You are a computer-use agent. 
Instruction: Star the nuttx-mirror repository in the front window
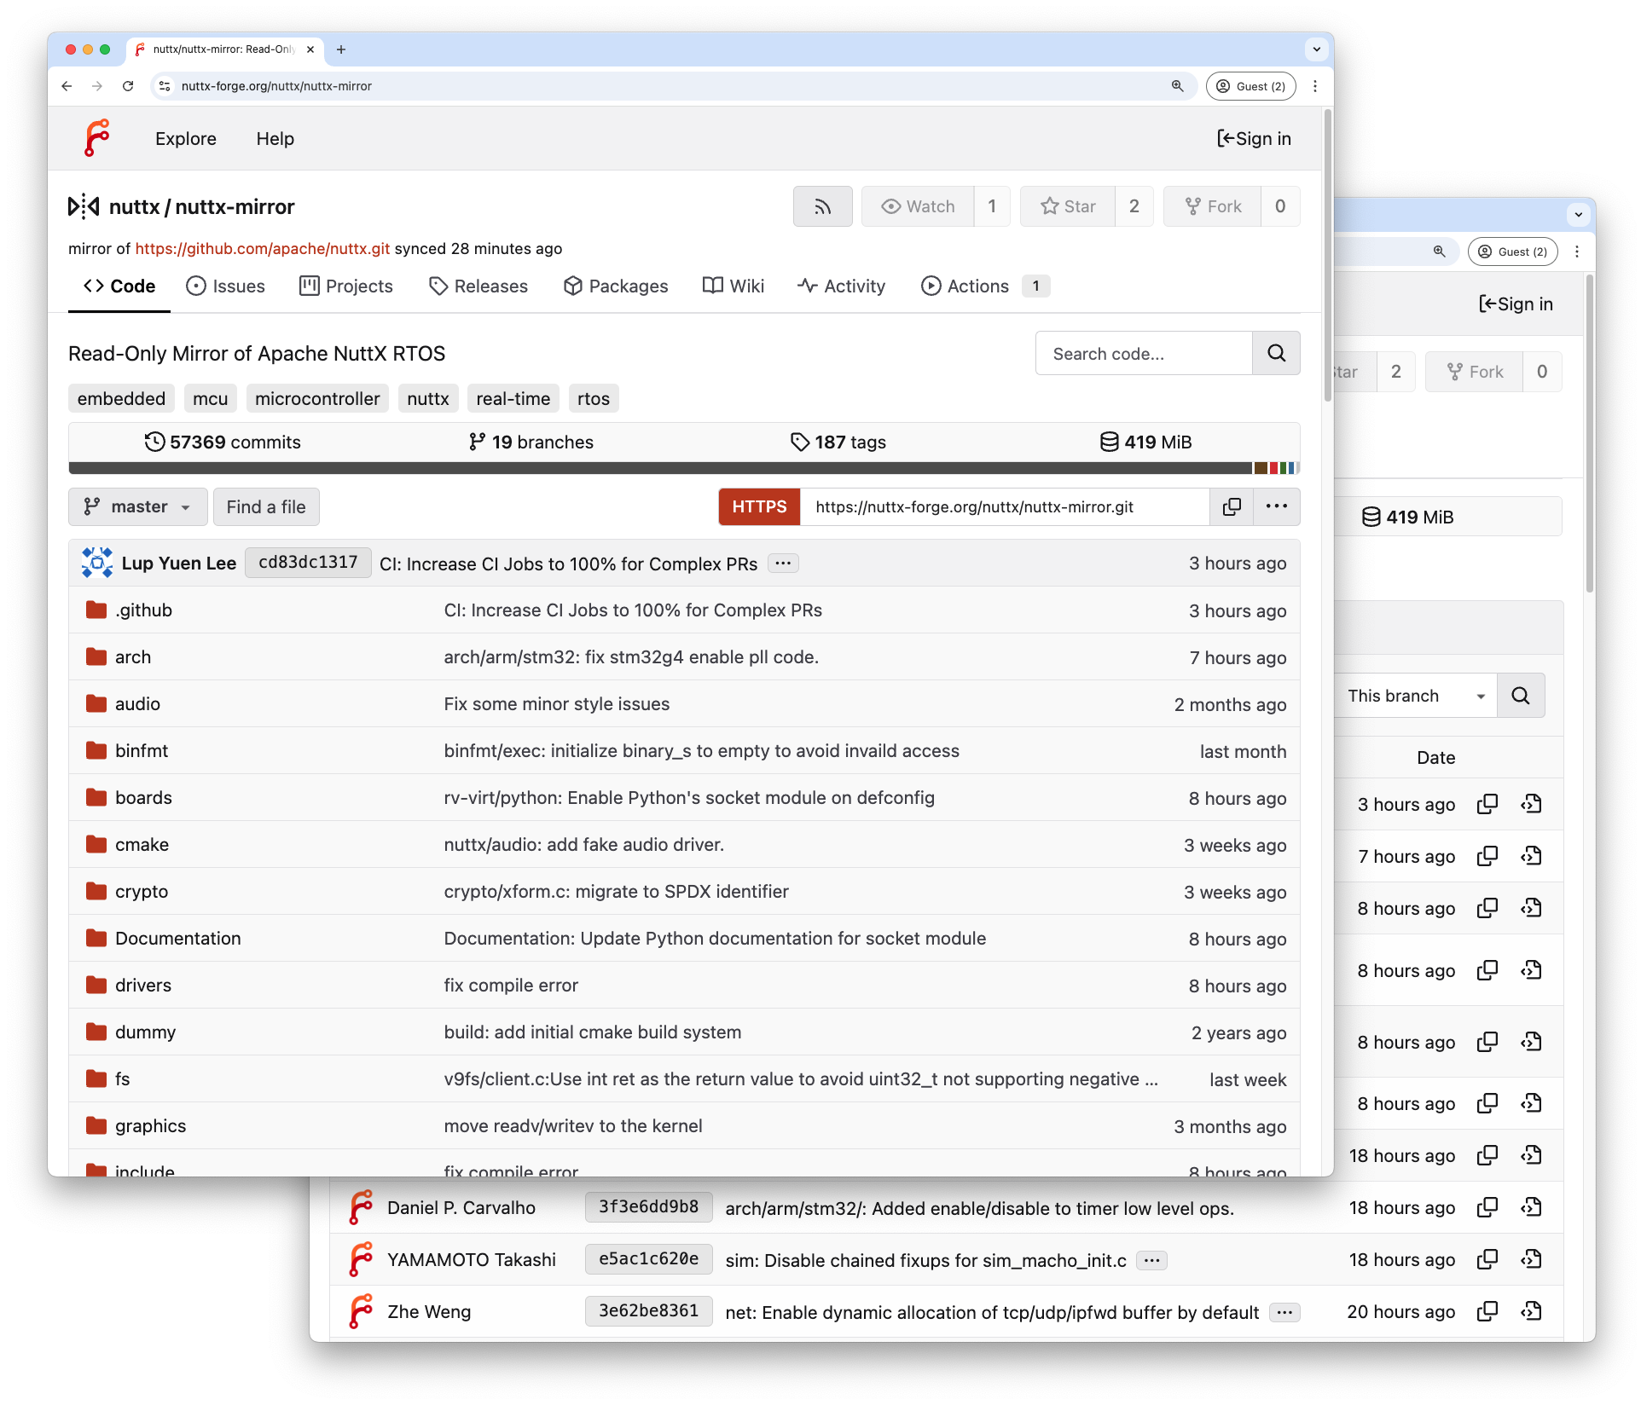coord(1068,206)
